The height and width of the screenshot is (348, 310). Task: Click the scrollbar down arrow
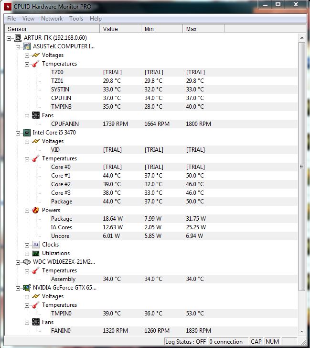point(301,331)
